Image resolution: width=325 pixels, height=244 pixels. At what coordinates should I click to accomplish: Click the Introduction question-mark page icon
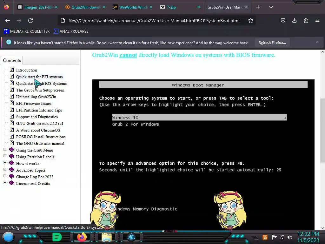pyautogui.click(x=12, y=70)
